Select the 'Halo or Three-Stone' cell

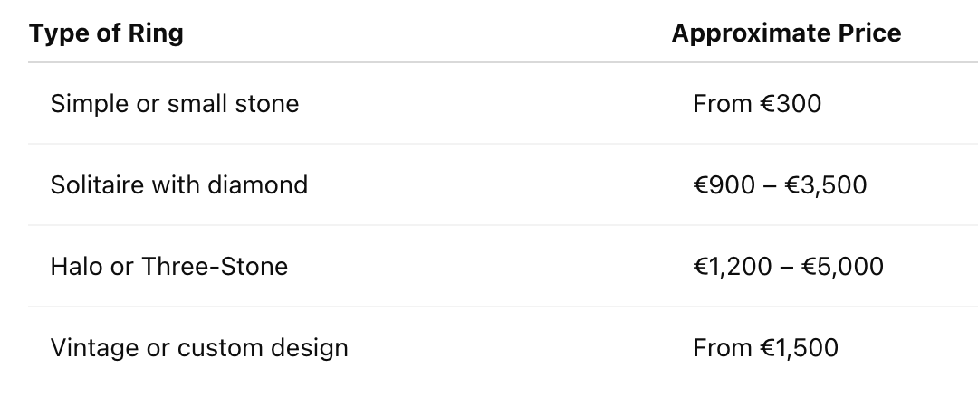[169, 267]
